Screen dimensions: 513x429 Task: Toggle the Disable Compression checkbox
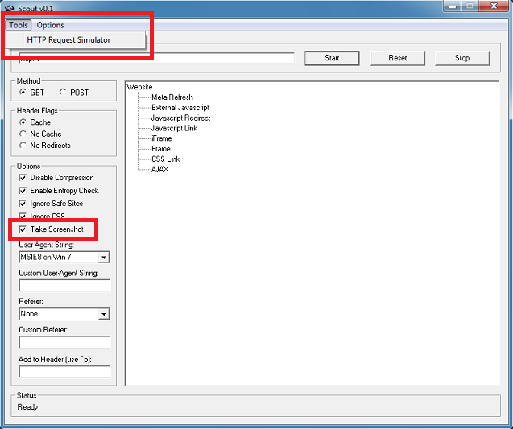click(23, 178)
